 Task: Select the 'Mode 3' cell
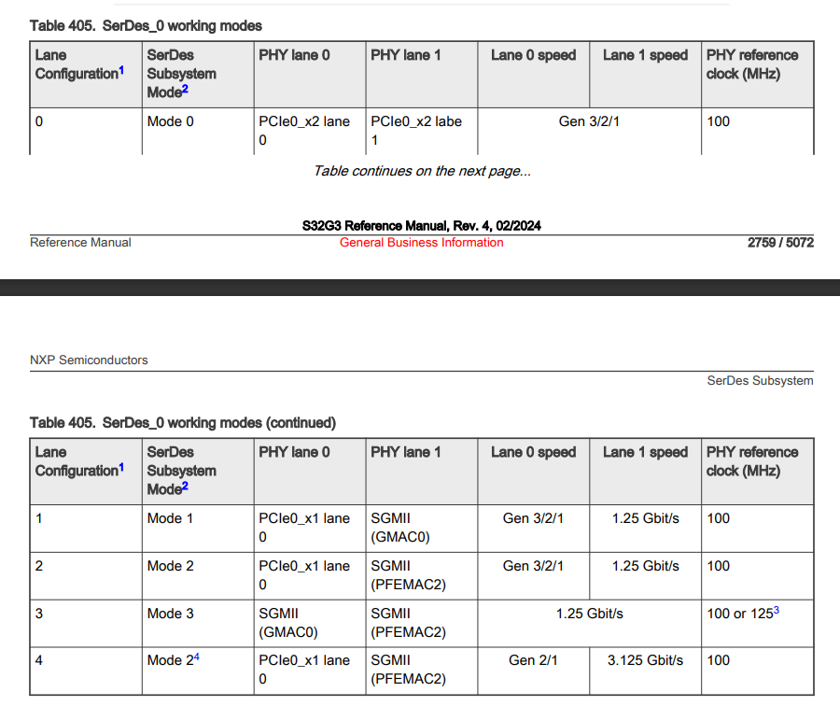[x=198, y=623]
